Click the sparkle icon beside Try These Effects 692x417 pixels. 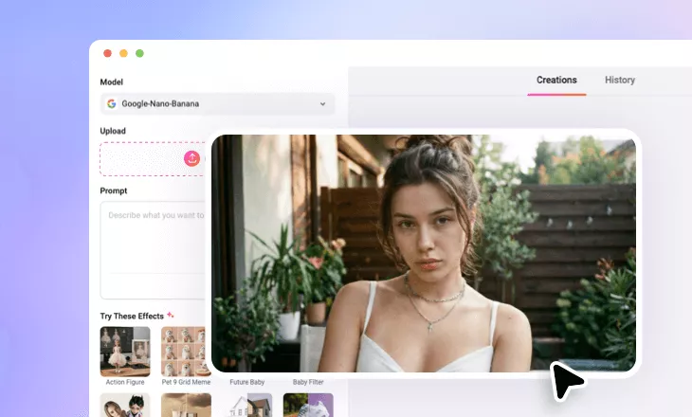[171, 315]
